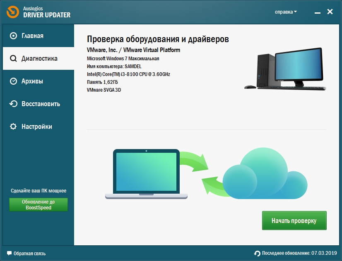Click the cloud sync icon in status bar

point(257,253)
